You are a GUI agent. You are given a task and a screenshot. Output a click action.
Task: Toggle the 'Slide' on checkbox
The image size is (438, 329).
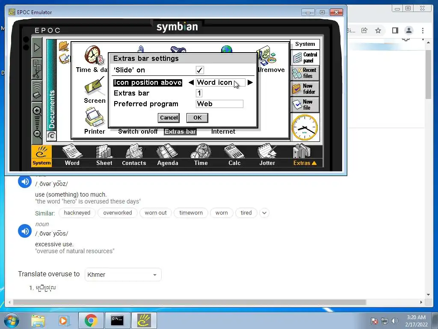point(200,70)
